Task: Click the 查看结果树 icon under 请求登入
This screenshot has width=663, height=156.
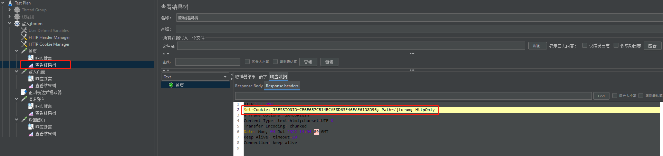Action: pyautogui.click(x=31, y=113)
